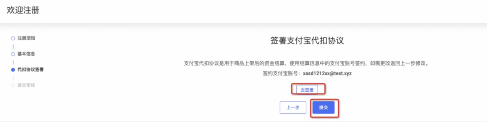Image resolution: width=487 pixels, height=122 pixels.
Task: Click the 去签署 button
Action: tap(307, 90)
